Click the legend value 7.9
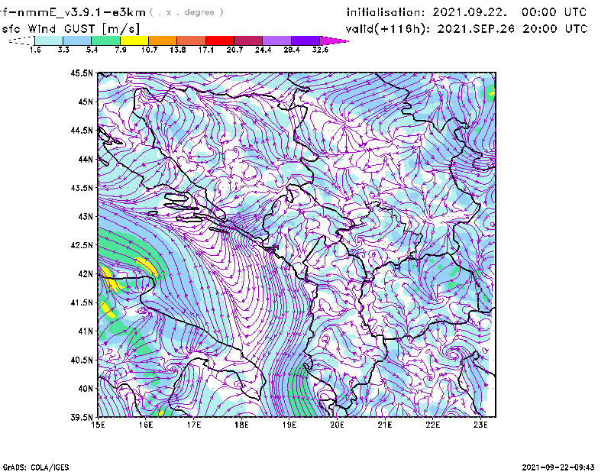 click(121, 50)
